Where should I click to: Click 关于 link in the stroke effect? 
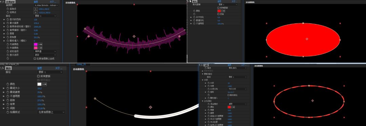point(59,68)
